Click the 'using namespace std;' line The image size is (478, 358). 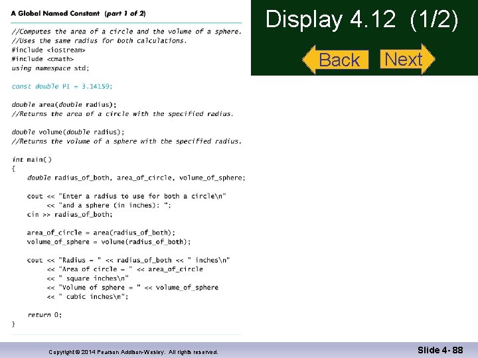[50, 68]
